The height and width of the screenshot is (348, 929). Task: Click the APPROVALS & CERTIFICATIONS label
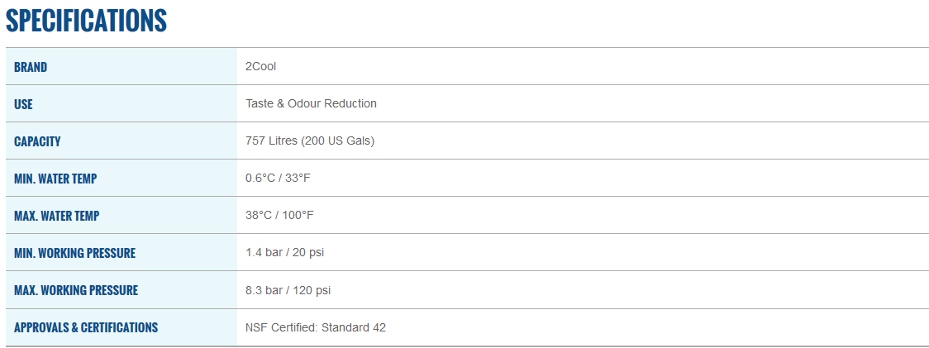(x=86, y=327)
